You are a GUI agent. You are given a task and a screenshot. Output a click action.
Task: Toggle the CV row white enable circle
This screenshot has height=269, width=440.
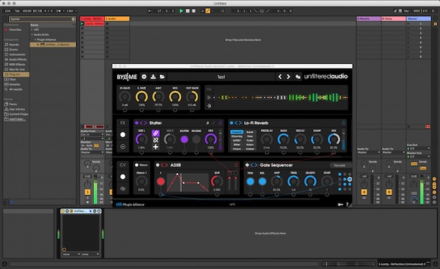click(122, 177)
